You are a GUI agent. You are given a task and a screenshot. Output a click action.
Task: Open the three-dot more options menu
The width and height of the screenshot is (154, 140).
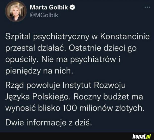147,7
